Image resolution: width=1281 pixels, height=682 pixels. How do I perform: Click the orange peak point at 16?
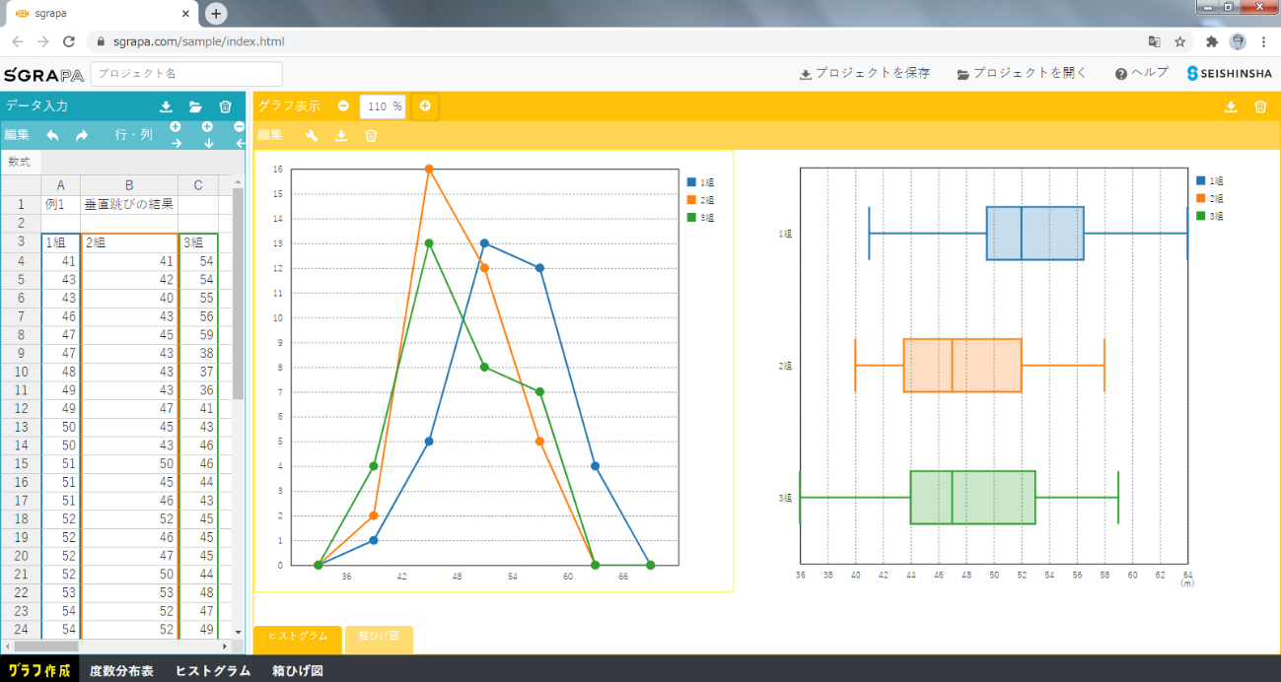tap(429, 170)
